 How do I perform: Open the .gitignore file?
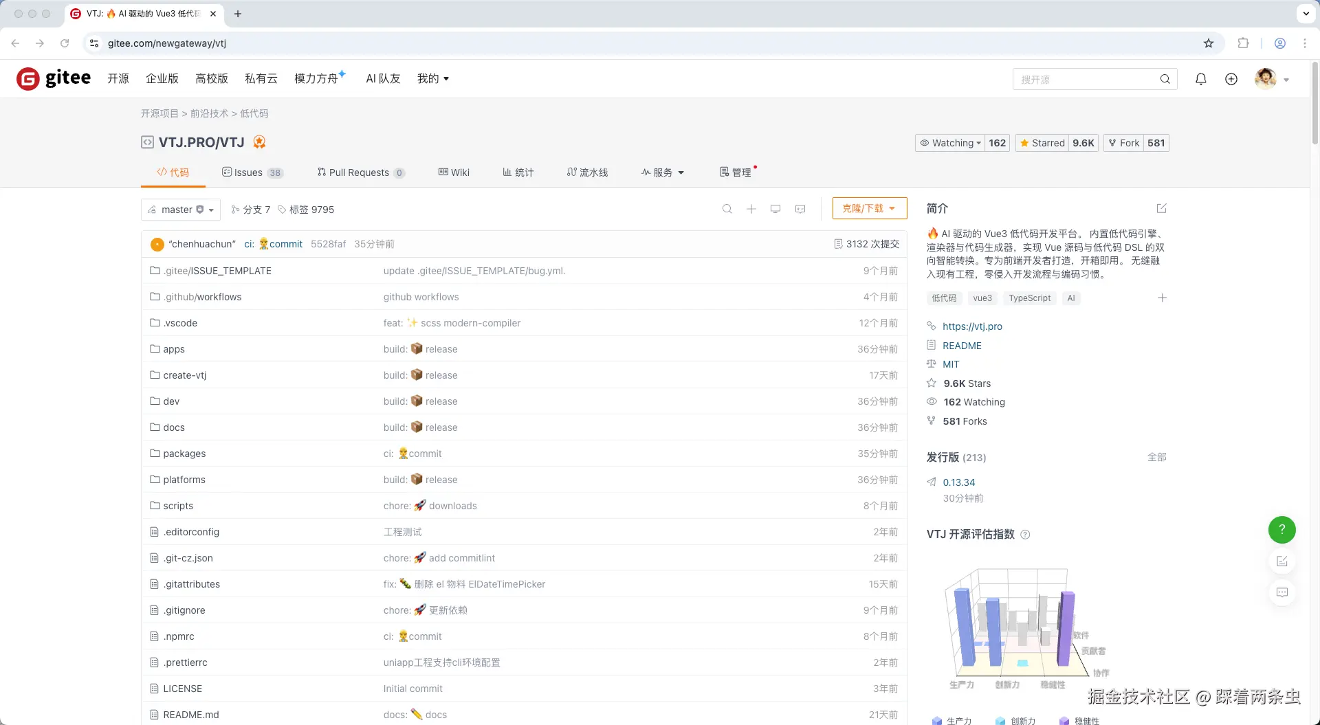(x=184, y=610)
